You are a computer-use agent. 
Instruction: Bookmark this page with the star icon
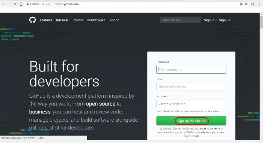tap(246, 4)
